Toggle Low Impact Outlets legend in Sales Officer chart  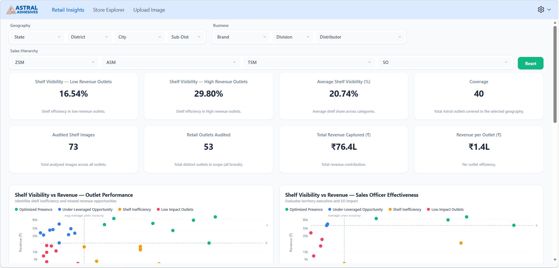[445, 210]
